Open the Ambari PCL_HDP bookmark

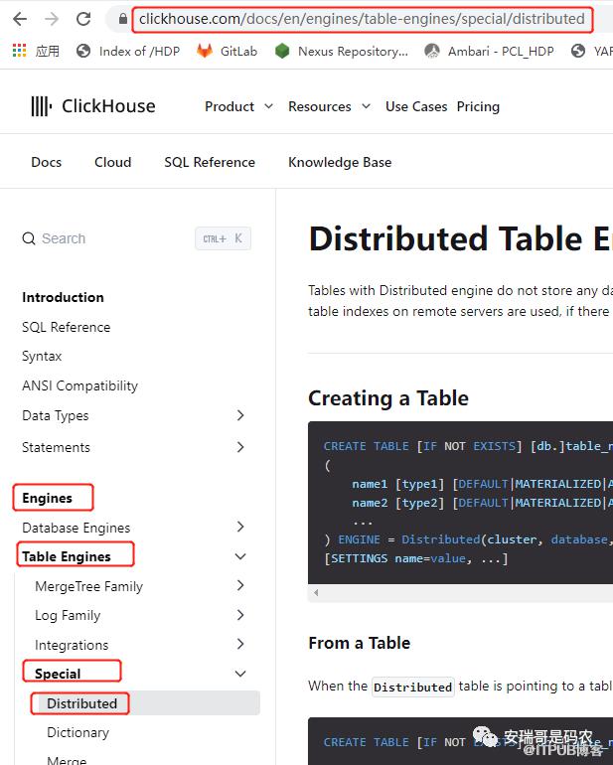(488, 51)
